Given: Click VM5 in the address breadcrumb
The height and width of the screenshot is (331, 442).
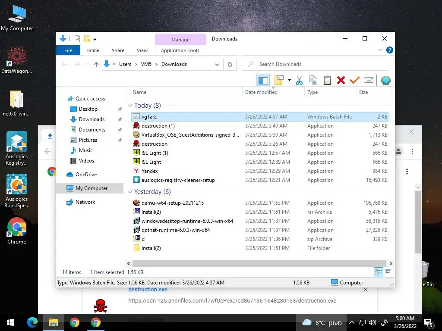Looking at the screenshot, I should [146, 64].
